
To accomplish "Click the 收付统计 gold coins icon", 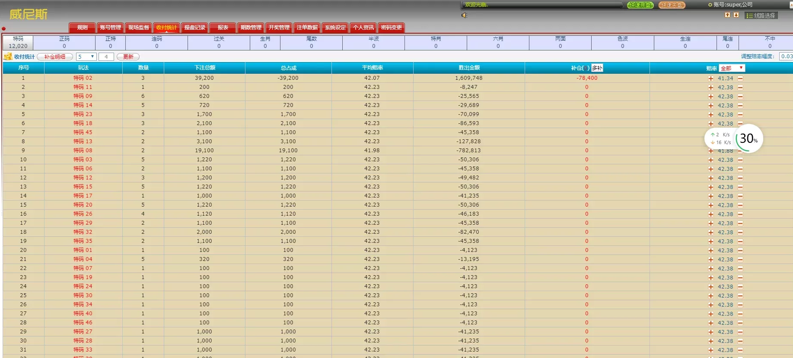I will tap(8, 57).
